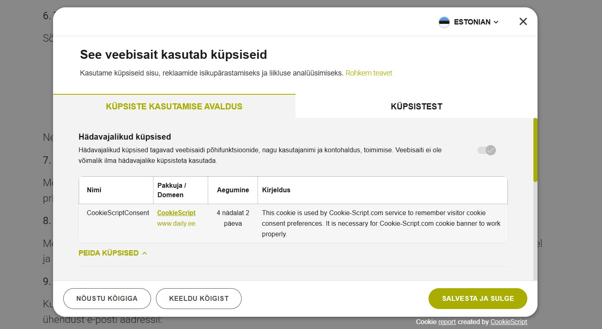Click the Aegumine column header
The width and height of the screenshot is (602, 329).
click(x=233, y=190)
